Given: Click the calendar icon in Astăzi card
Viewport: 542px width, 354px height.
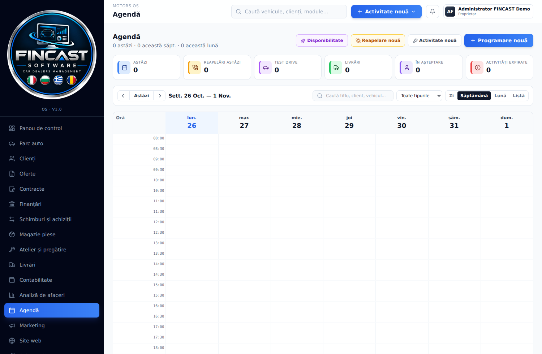Looking at the screenshot, I should pyautogui.click(x=125, y=68).
